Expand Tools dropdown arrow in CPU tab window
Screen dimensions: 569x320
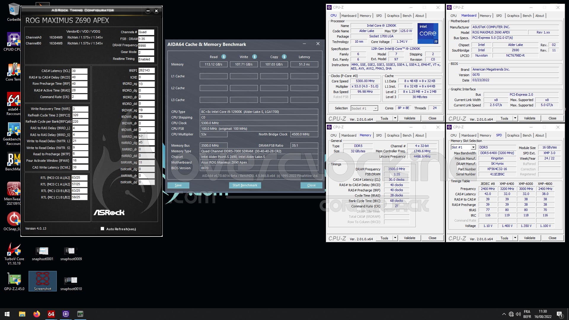point(395,118)
